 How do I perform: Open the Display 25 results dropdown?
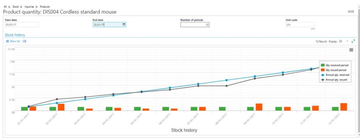pos(344,42)
